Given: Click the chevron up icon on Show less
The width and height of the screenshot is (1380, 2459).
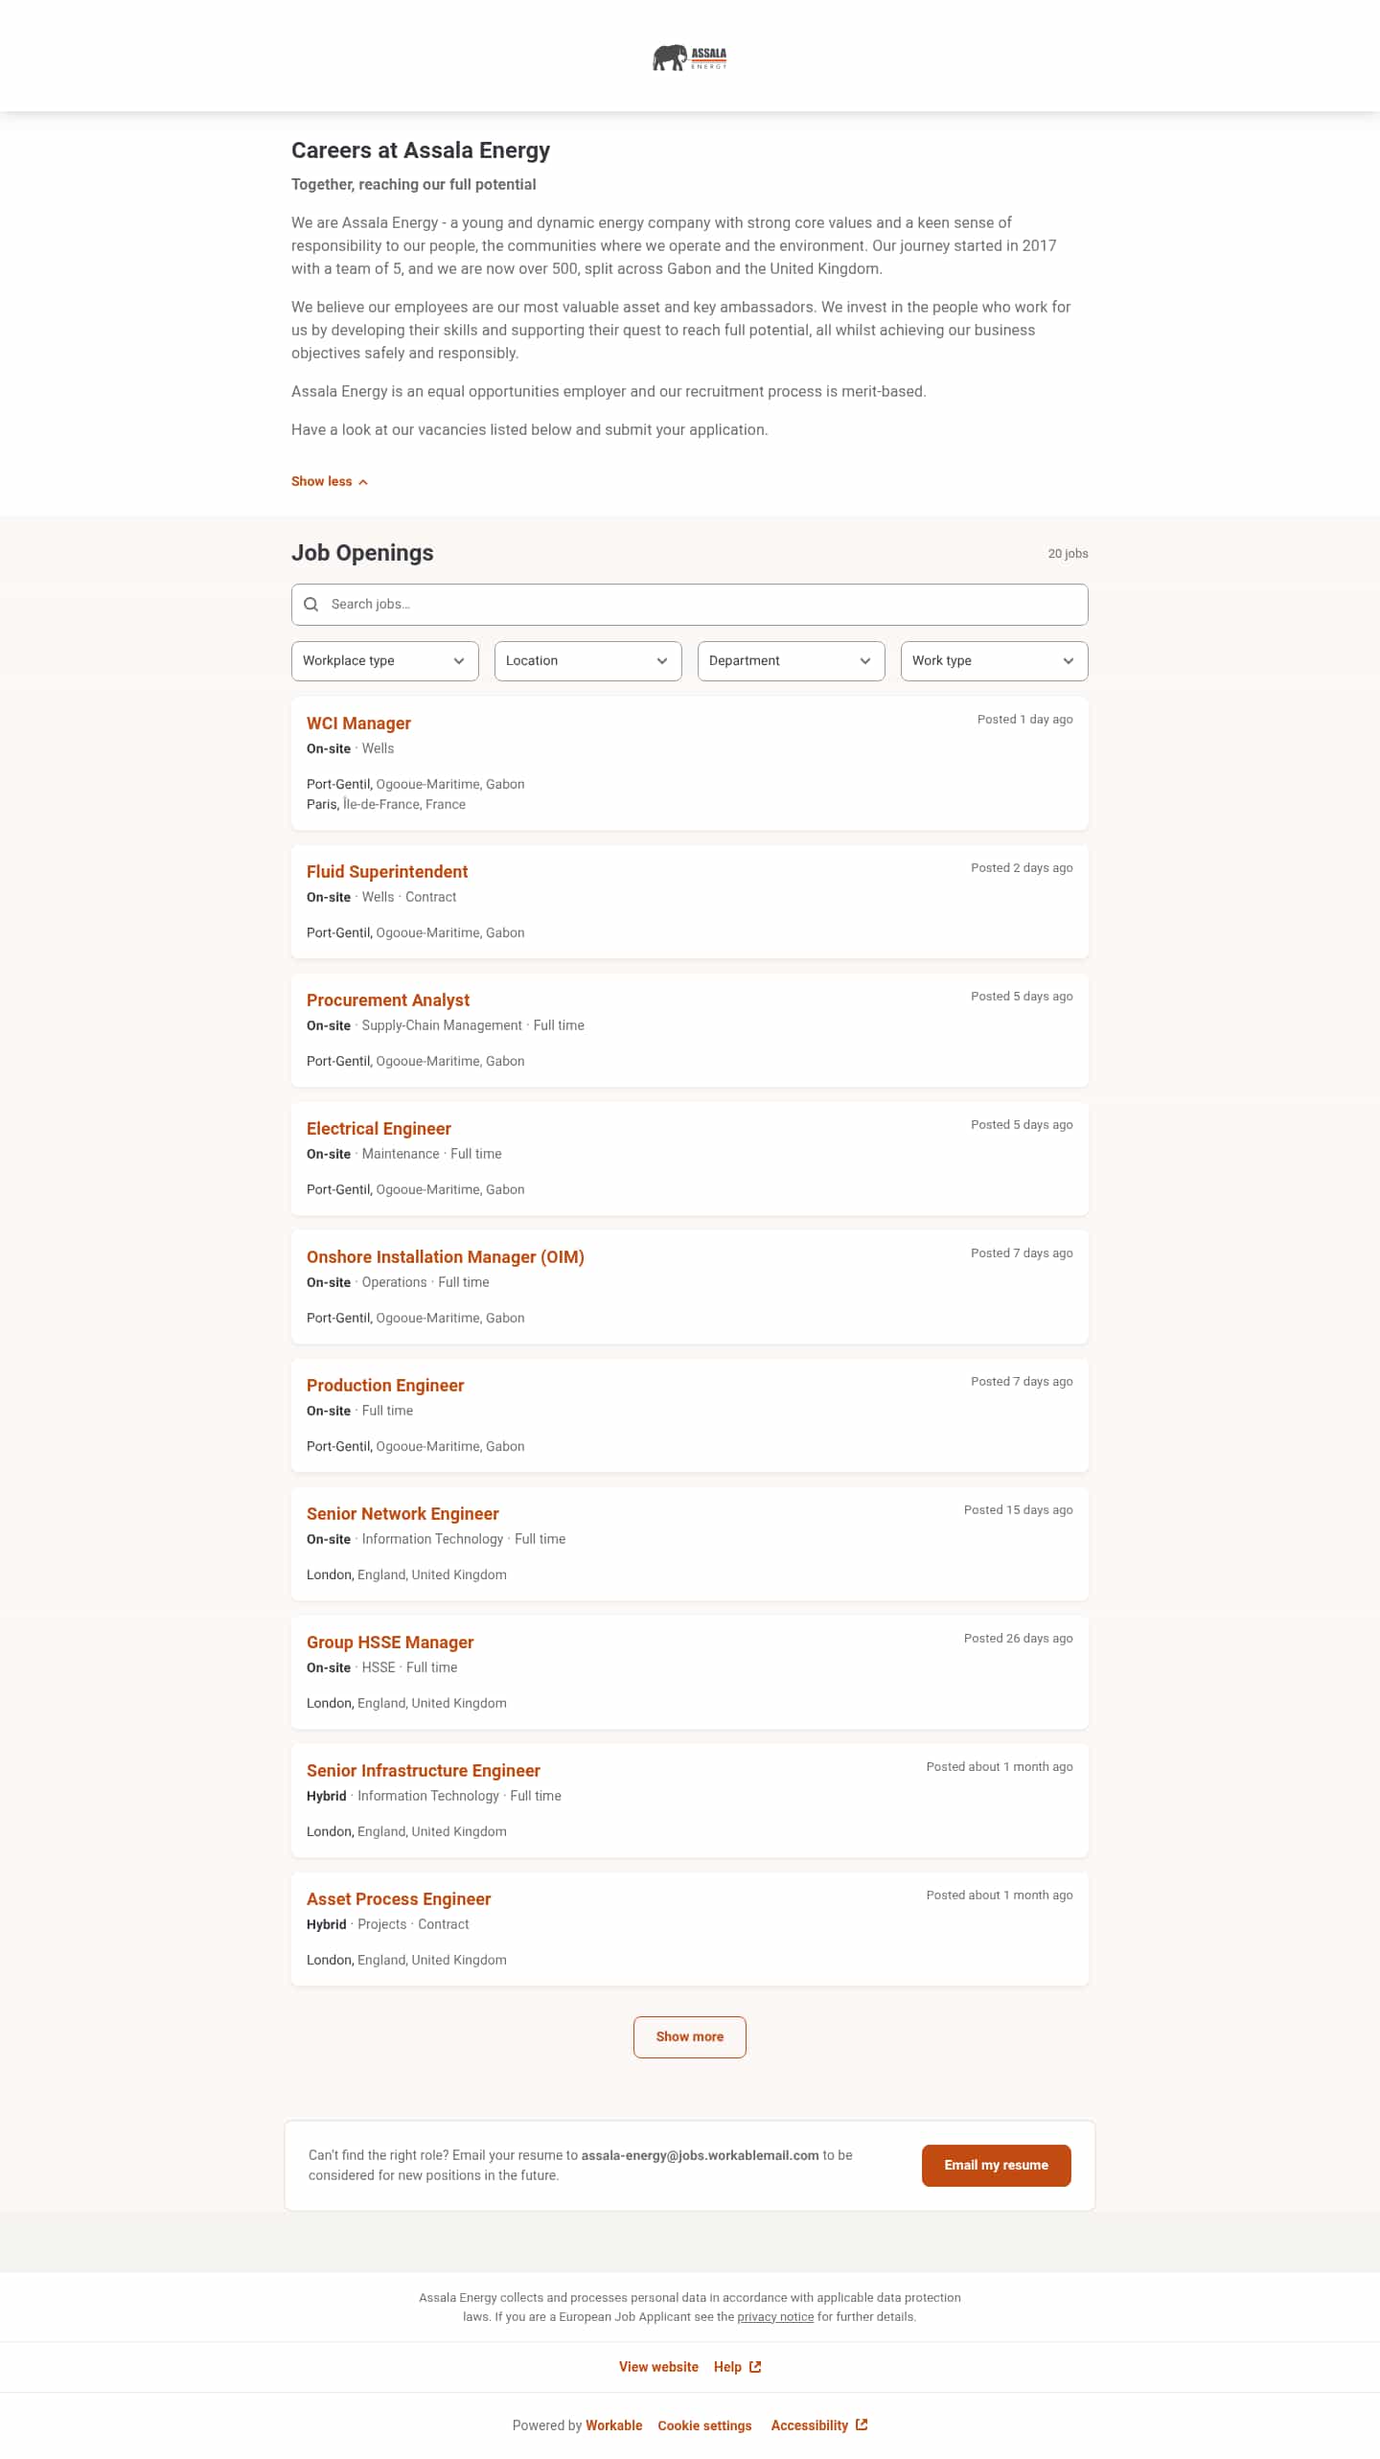Looking at the screenshot, I should (362, 482).
